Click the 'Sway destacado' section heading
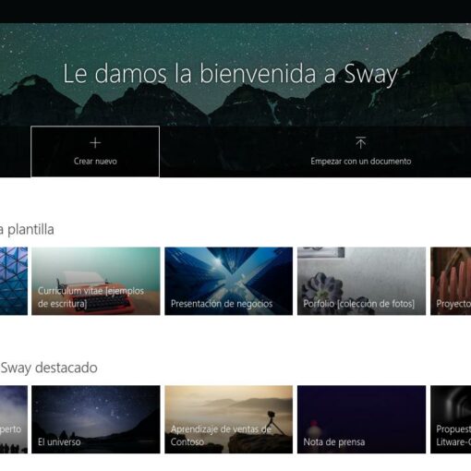 click(x=49, y=368)
